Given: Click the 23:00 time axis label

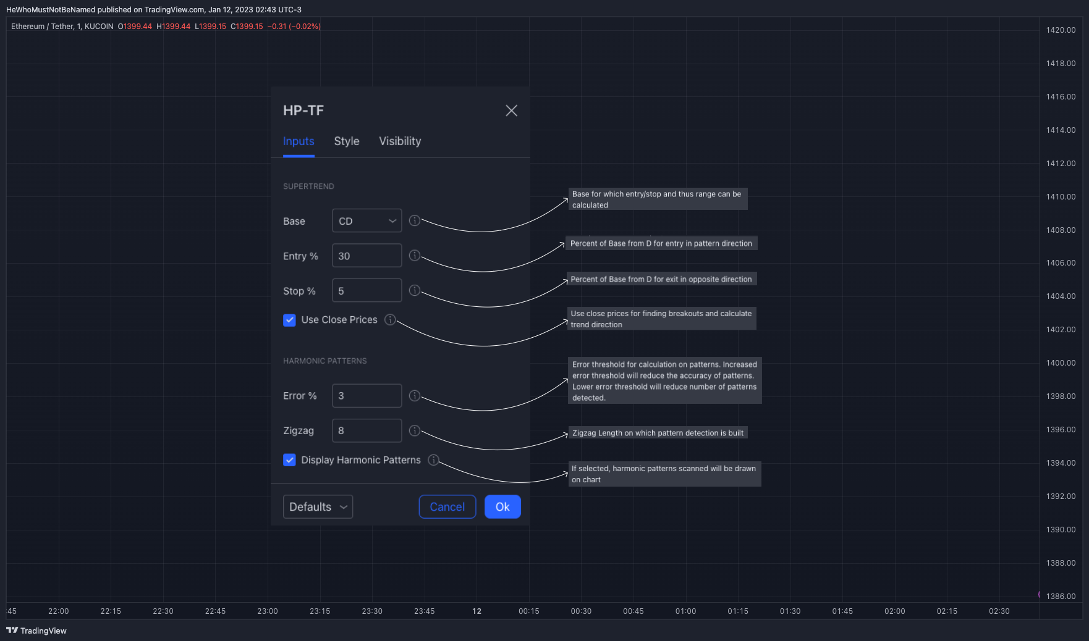Looking at the screenshot, I should [x=268, y=611].
